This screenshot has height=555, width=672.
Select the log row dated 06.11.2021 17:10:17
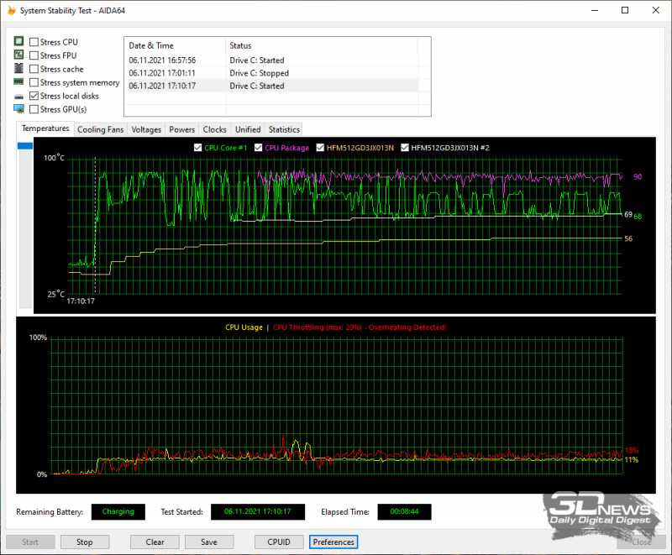click(272, 86)
